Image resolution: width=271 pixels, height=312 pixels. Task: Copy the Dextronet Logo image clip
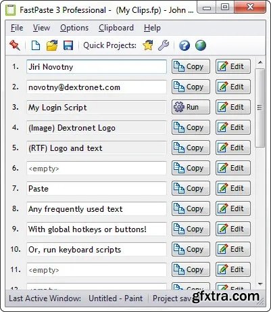pos(191,127)
